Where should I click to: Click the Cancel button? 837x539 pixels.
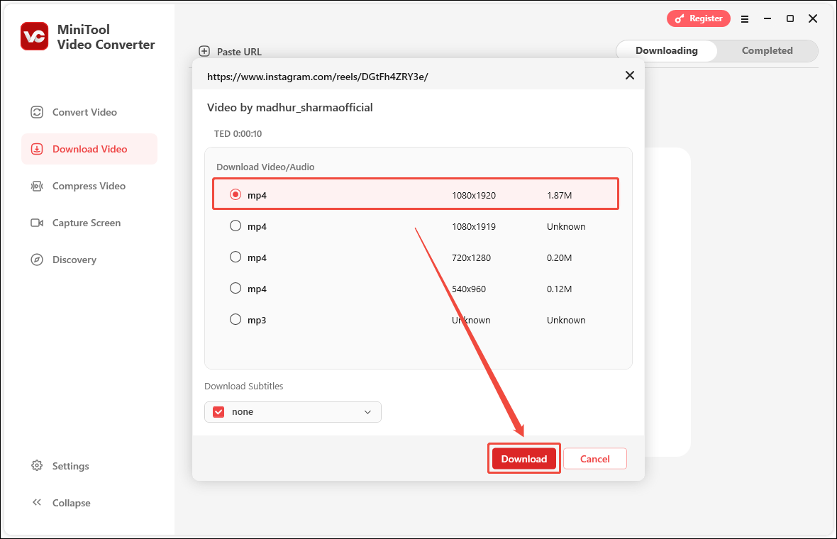pyautogui.click(x=594, y=458)
